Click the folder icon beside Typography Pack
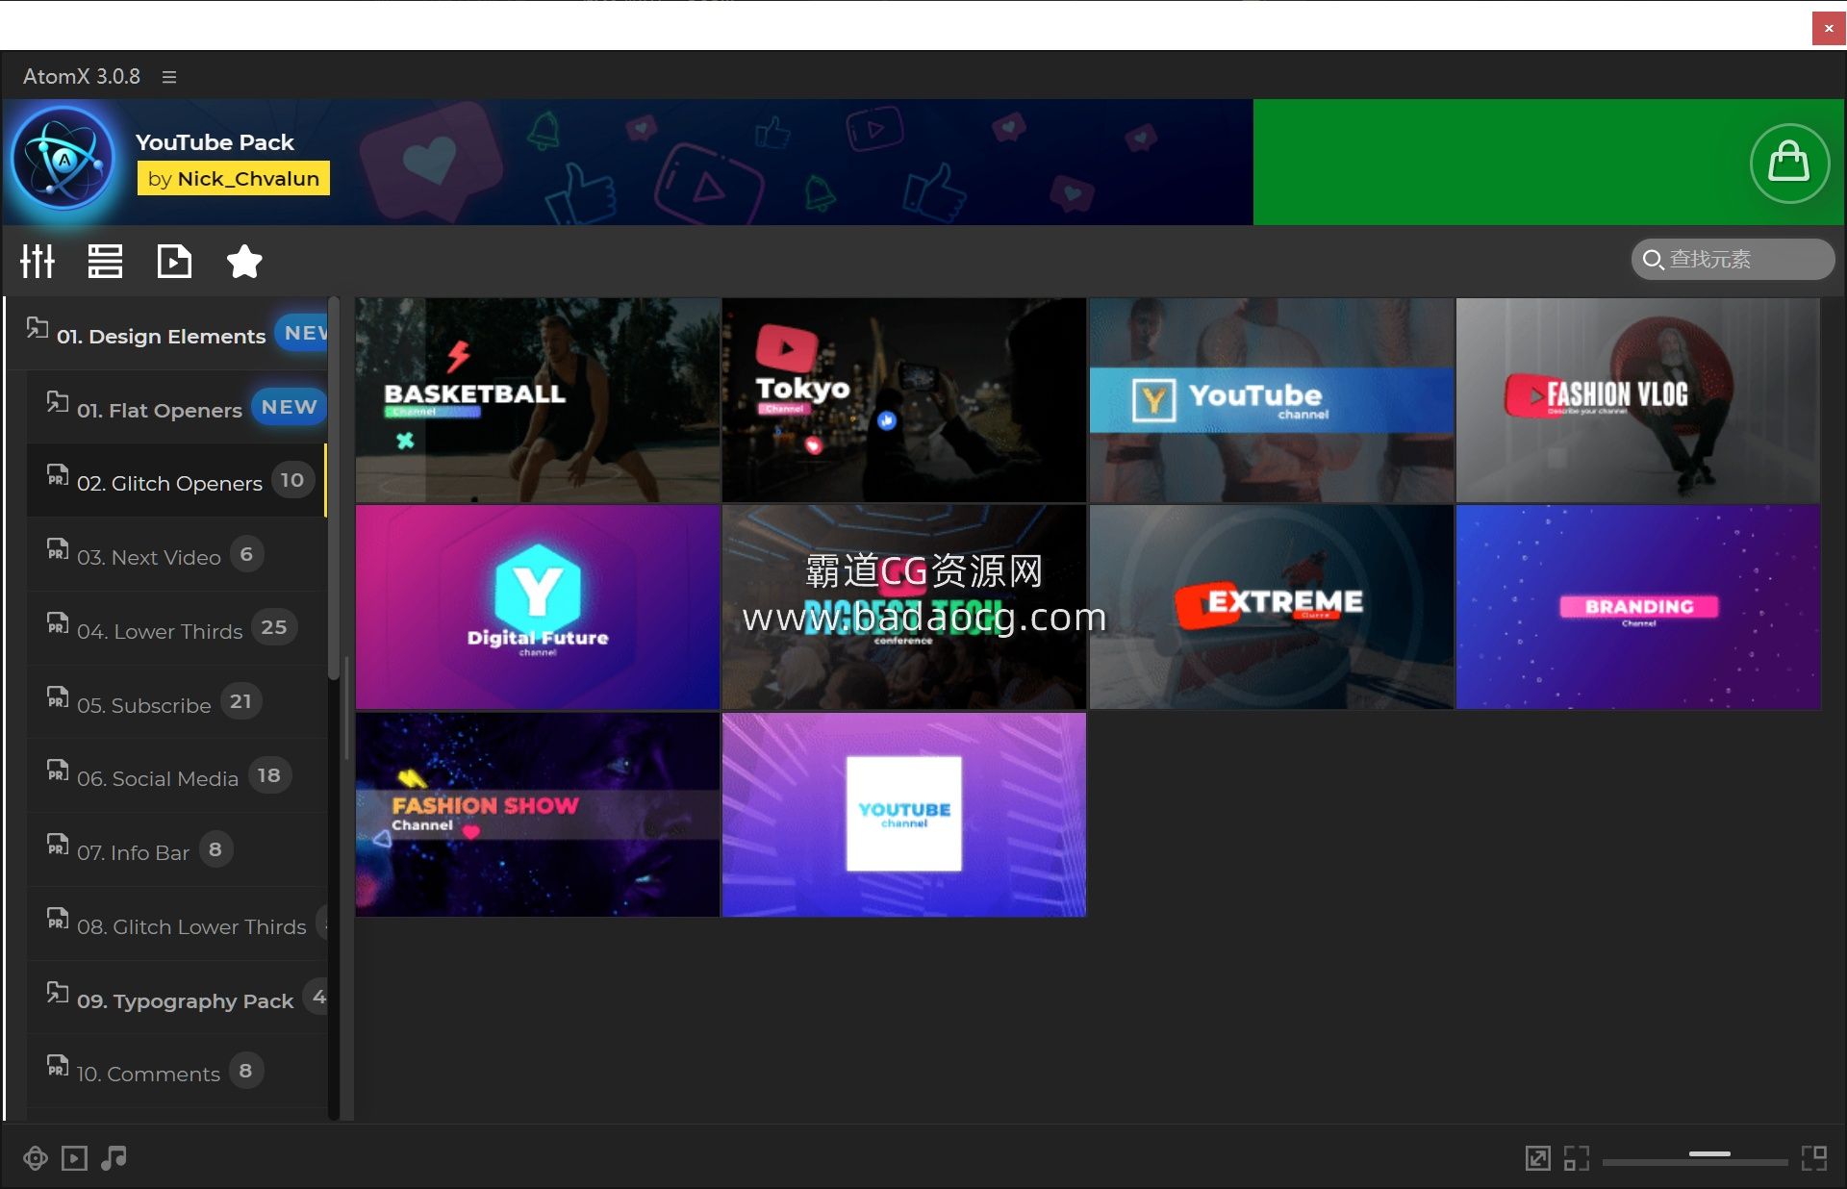This screenshot has width=1847, height=1189. [x=58, y=993]
